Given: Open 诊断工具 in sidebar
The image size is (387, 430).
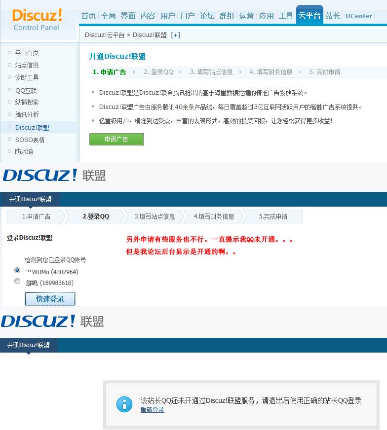Looking at the screenshot, I should pyautogui.click(x=27, y=77).
